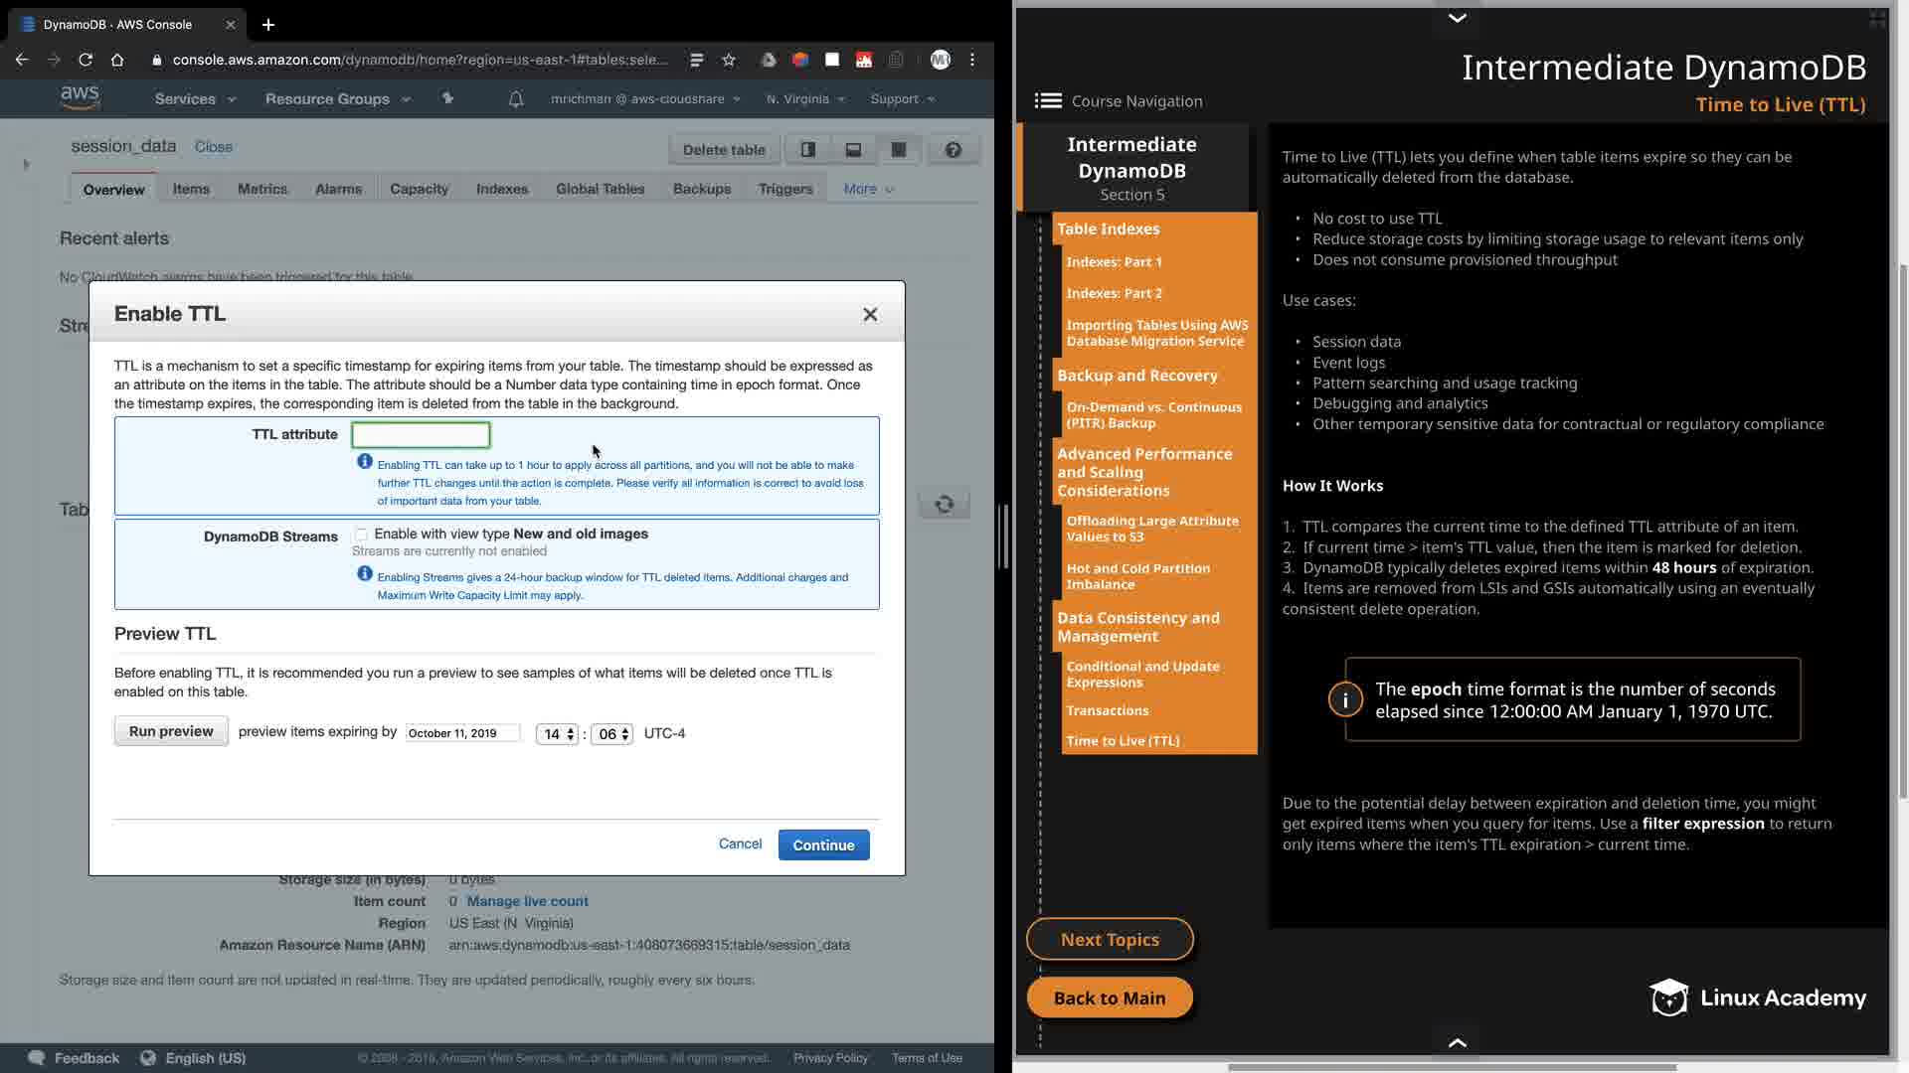Close the Enable TTL dialog with X

pyautogui.click(x=870, y=315)
